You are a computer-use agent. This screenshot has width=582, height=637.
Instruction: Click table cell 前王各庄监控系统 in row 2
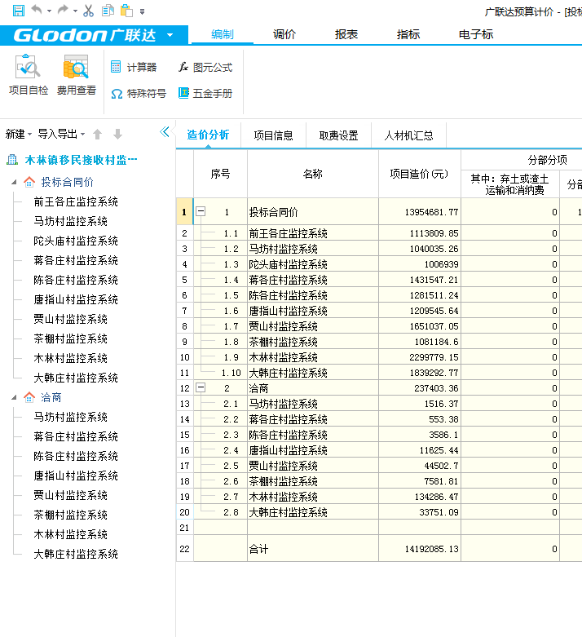coord(313,233)
